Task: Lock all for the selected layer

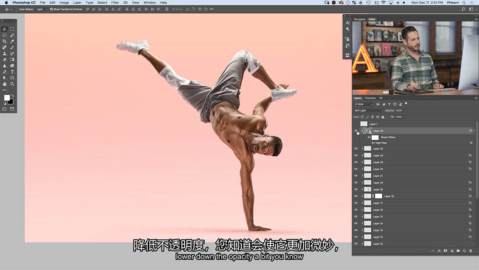Action: pos(383,117)
